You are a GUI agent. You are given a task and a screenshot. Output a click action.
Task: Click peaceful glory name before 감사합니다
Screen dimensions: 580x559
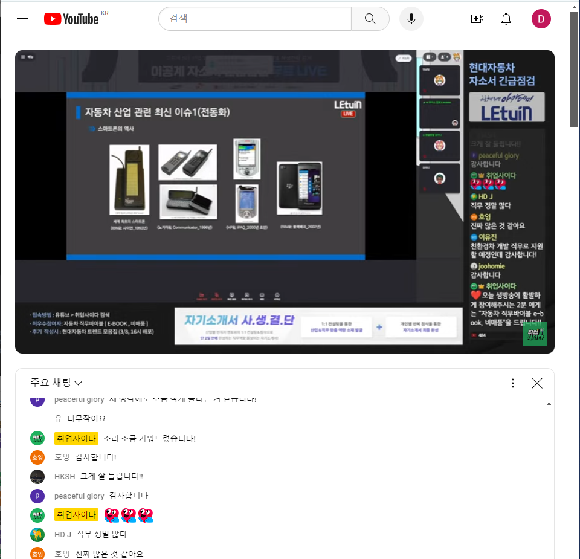[x=79, y=496]
